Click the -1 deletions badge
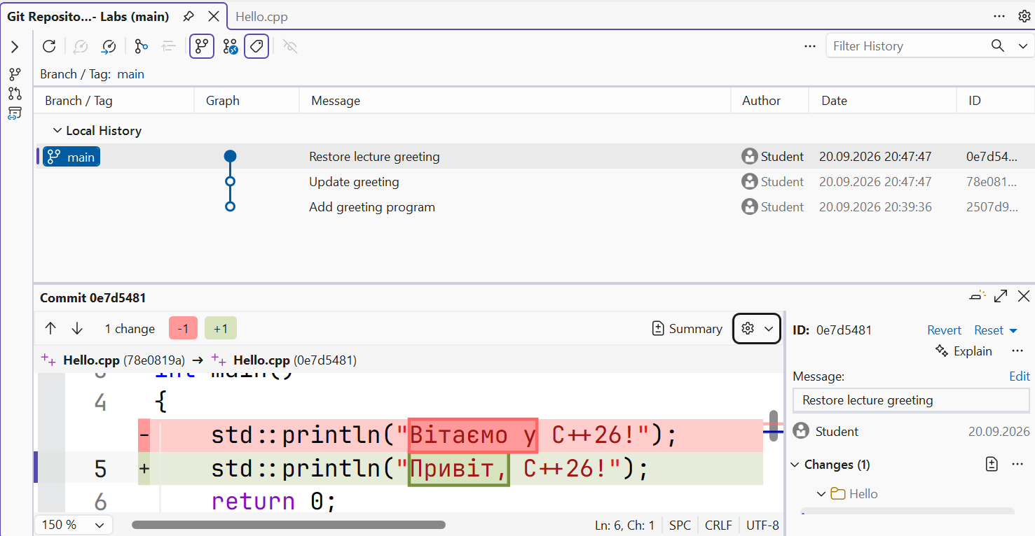 [183, 328]
